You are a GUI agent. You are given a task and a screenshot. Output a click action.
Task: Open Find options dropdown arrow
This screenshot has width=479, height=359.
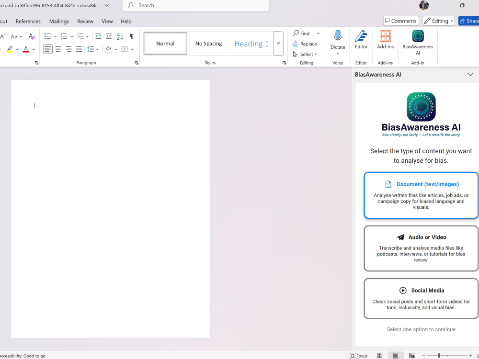[318, 34]
